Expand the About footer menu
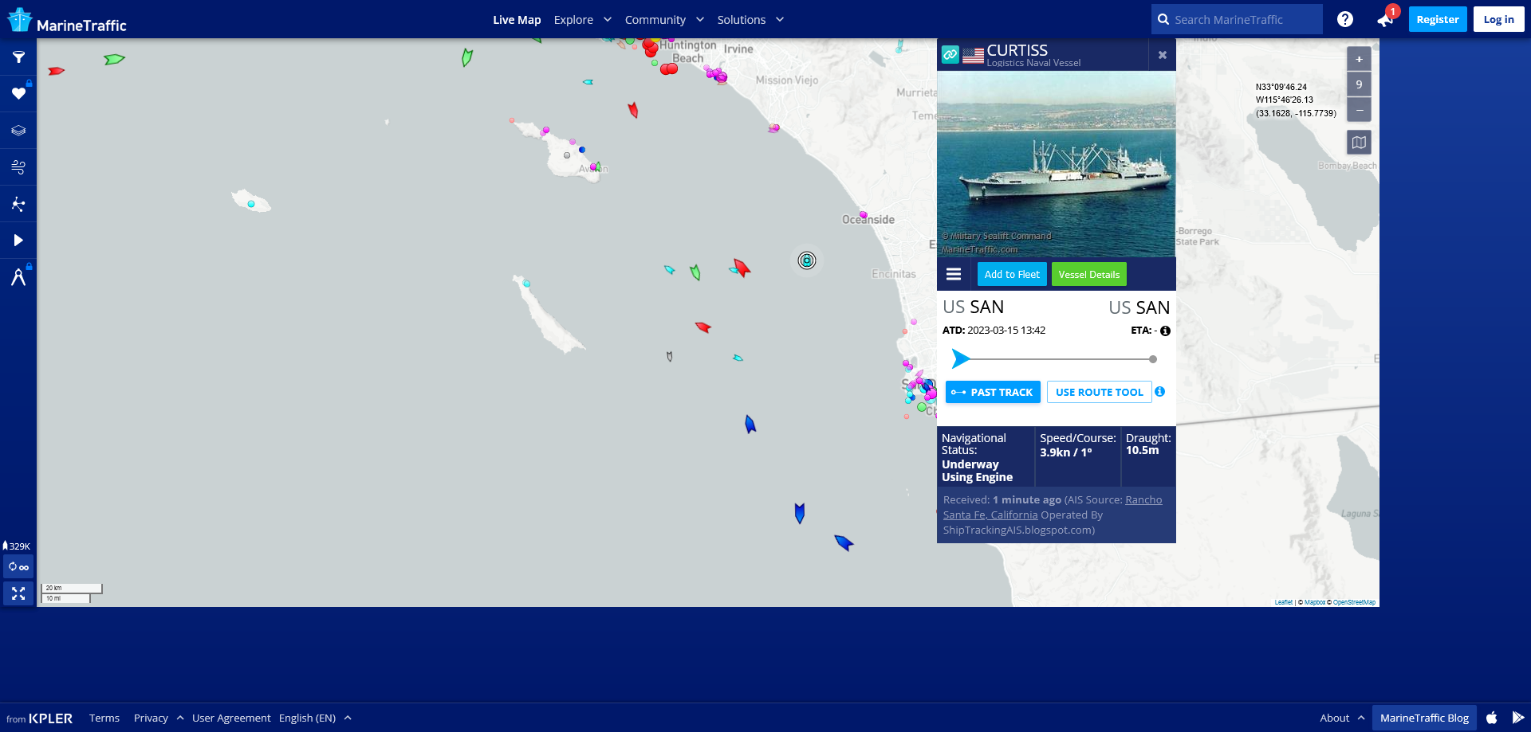 click(1342, 718)
